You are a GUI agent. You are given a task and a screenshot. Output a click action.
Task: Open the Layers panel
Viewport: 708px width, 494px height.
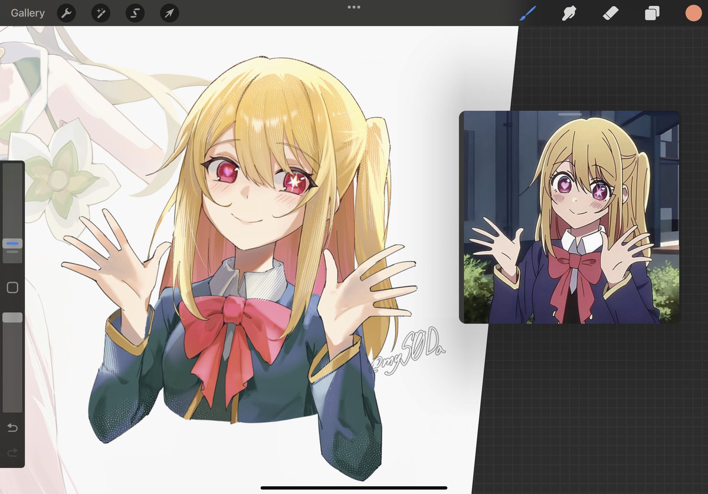(x=652, y=13)
